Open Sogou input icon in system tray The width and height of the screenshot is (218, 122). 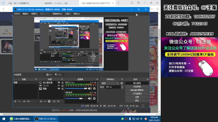pos(146,119)
